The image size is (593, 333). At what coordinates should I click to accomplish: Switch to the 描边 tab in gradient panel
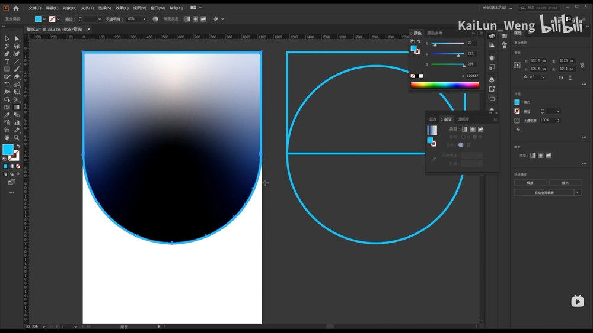point(432,119)
